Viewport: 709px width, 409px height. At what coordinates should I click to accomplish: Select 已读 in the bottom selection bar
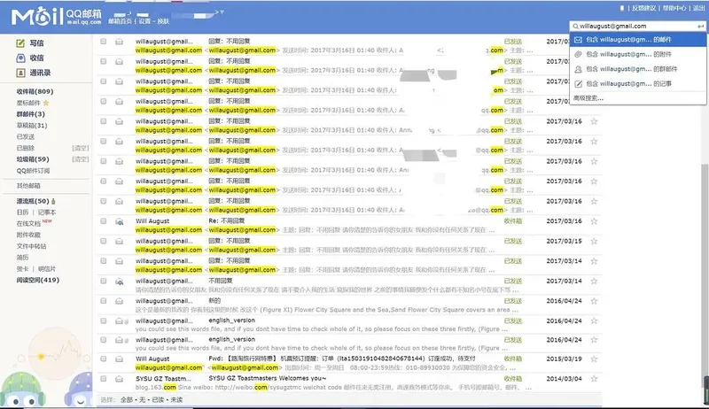click(159, 400)
